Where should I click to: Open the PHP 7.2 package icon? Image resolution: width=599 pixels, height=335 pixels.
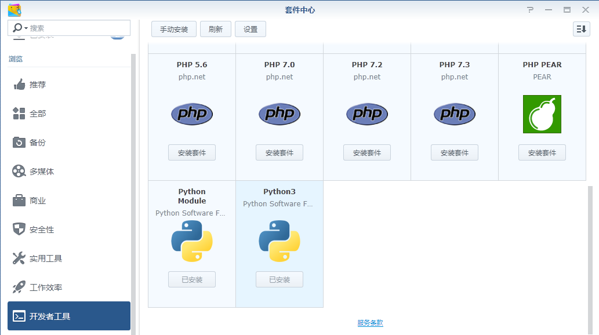[367, 114]
